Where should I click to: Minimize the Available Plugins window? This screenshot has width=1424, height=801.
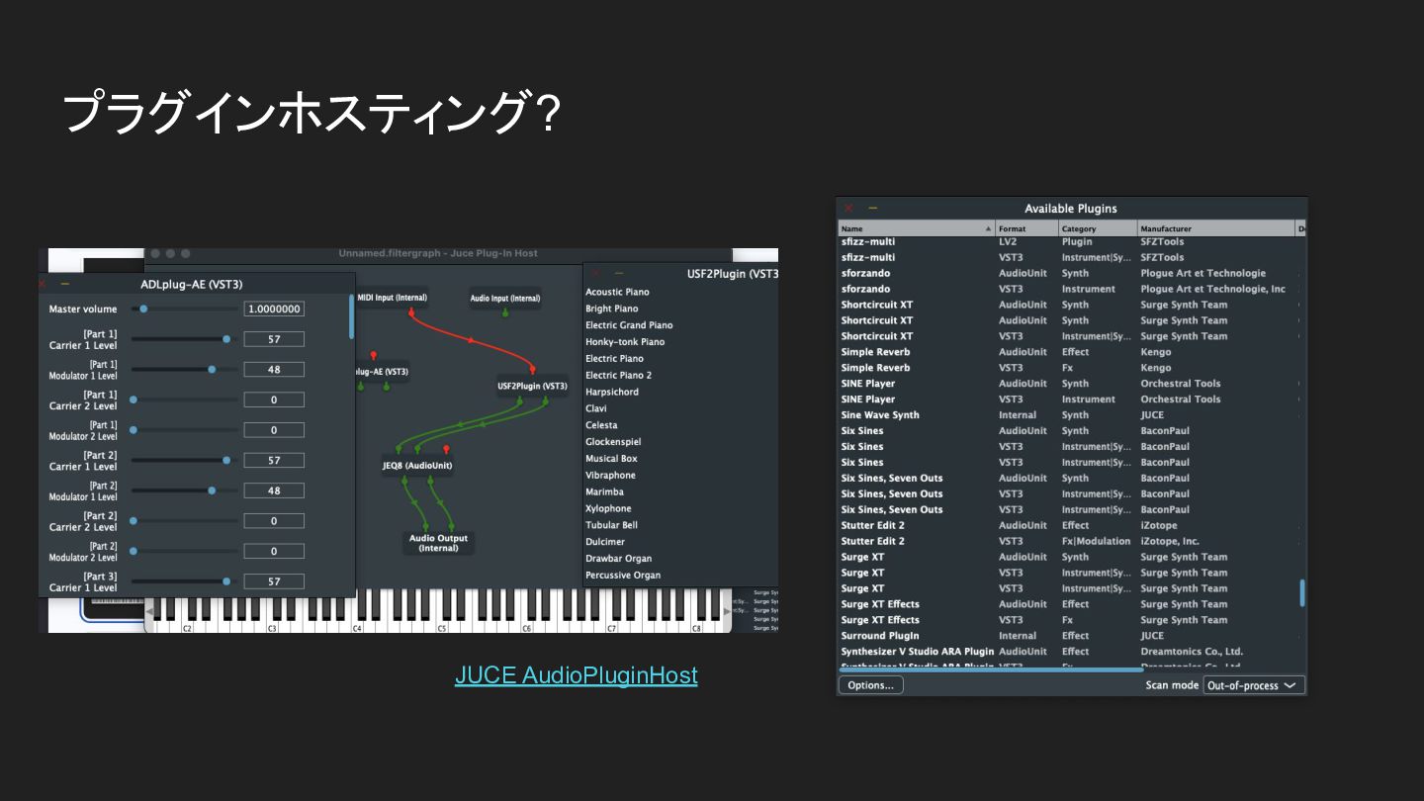point(872,209)
